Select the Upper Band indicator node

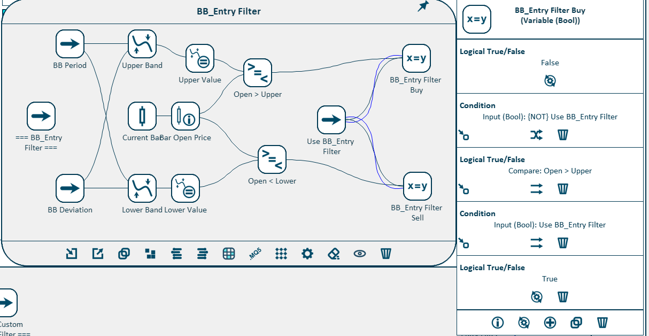[x=142, y=44]
